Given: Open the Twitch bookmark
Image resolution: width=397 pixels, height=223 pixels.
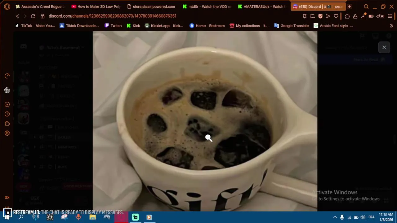Looking at the screenshot, I should (113, 26).
